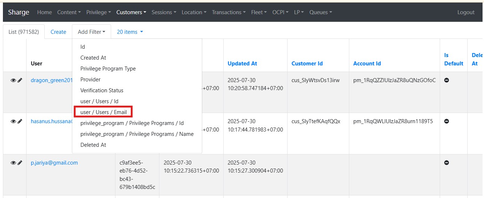484x198 pixels.
Task: Open the 20 items page-size dropdown
Action: pos(130,32)
